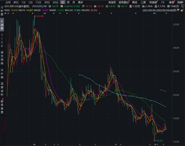Switch to the 60分 period tab
The width and height of the screenshot is (185, 146).
55,2
